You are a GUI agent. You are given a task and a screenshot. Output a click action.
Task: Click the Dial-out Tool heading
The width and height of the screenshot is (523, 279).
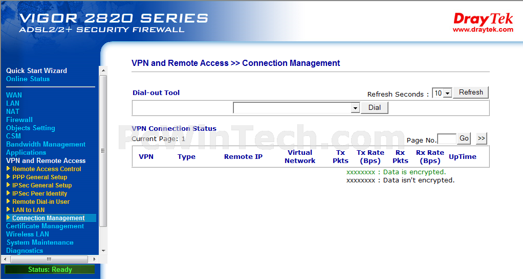tap(156, 93)
